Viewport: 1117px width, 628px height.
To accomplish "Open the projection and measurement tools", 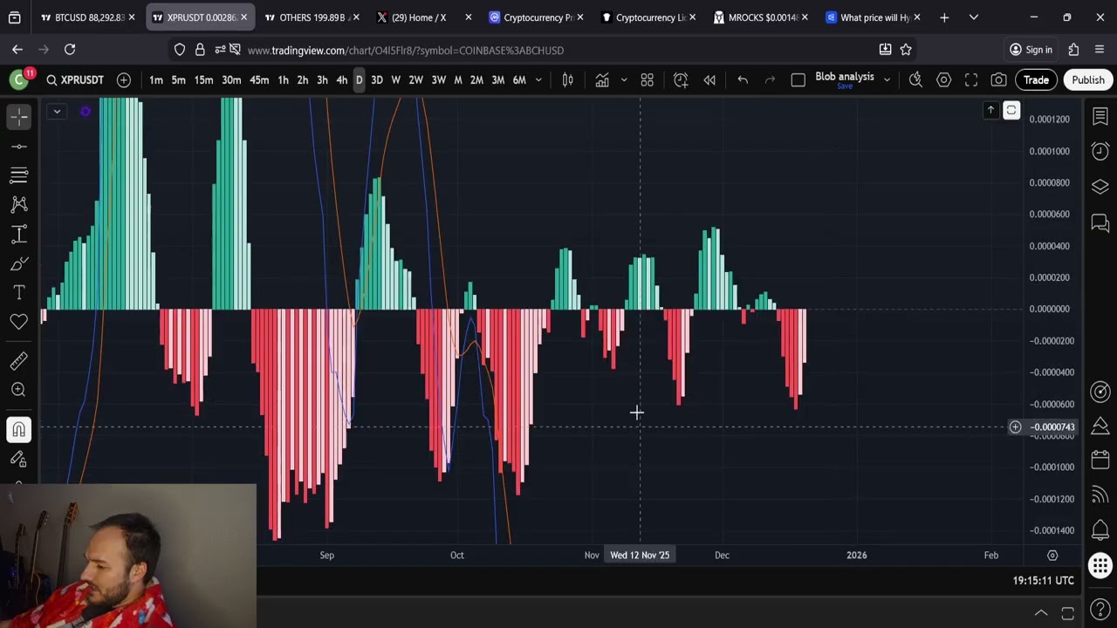I will pos(19,234).
